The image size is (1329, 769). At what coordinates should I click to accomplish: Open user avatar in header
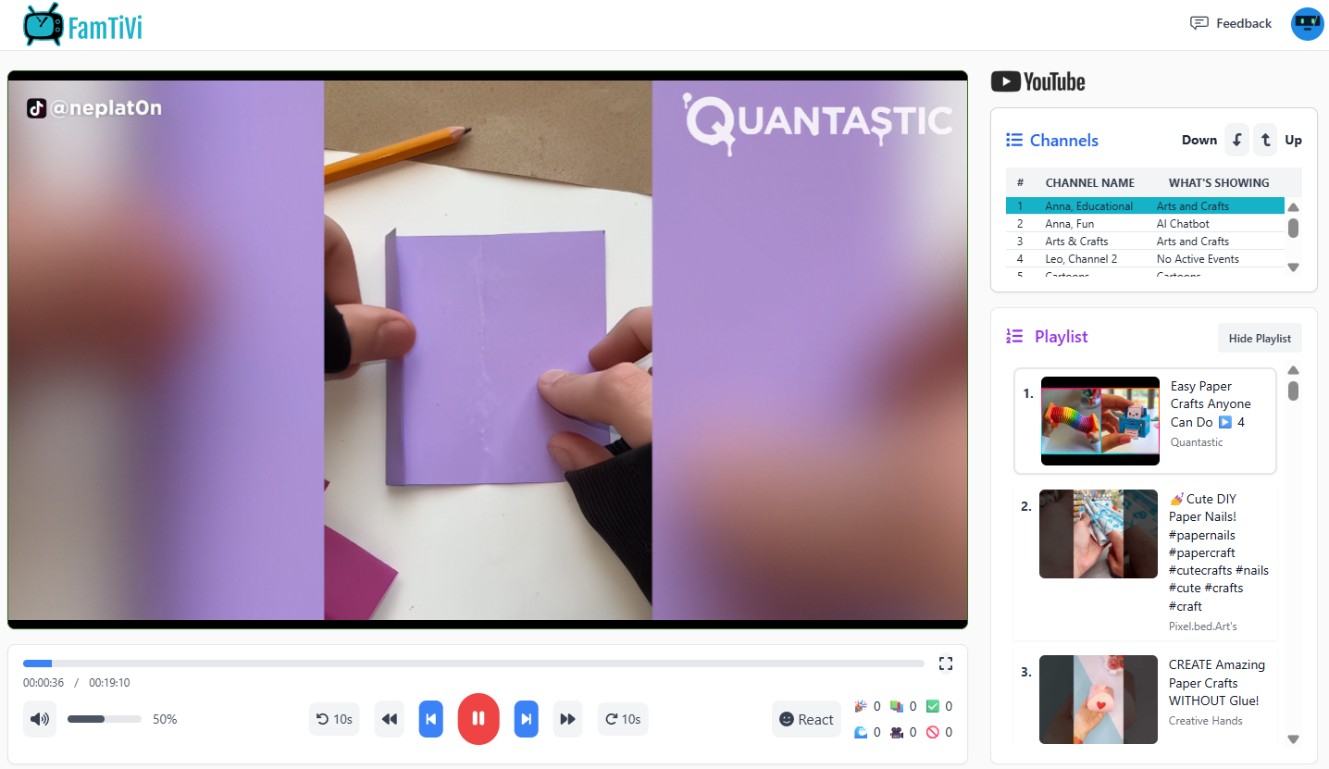click(1307, 24)
